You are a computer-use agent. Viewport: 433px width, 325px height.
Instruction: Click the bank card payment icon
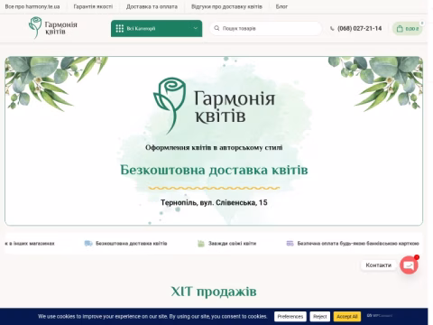click(290, 243)
